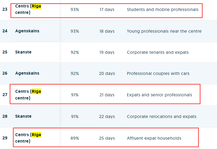Select "Affluent expat households" description
This screenshot has width=217, height=149.
pyautogui.click(x=154, y=138)
